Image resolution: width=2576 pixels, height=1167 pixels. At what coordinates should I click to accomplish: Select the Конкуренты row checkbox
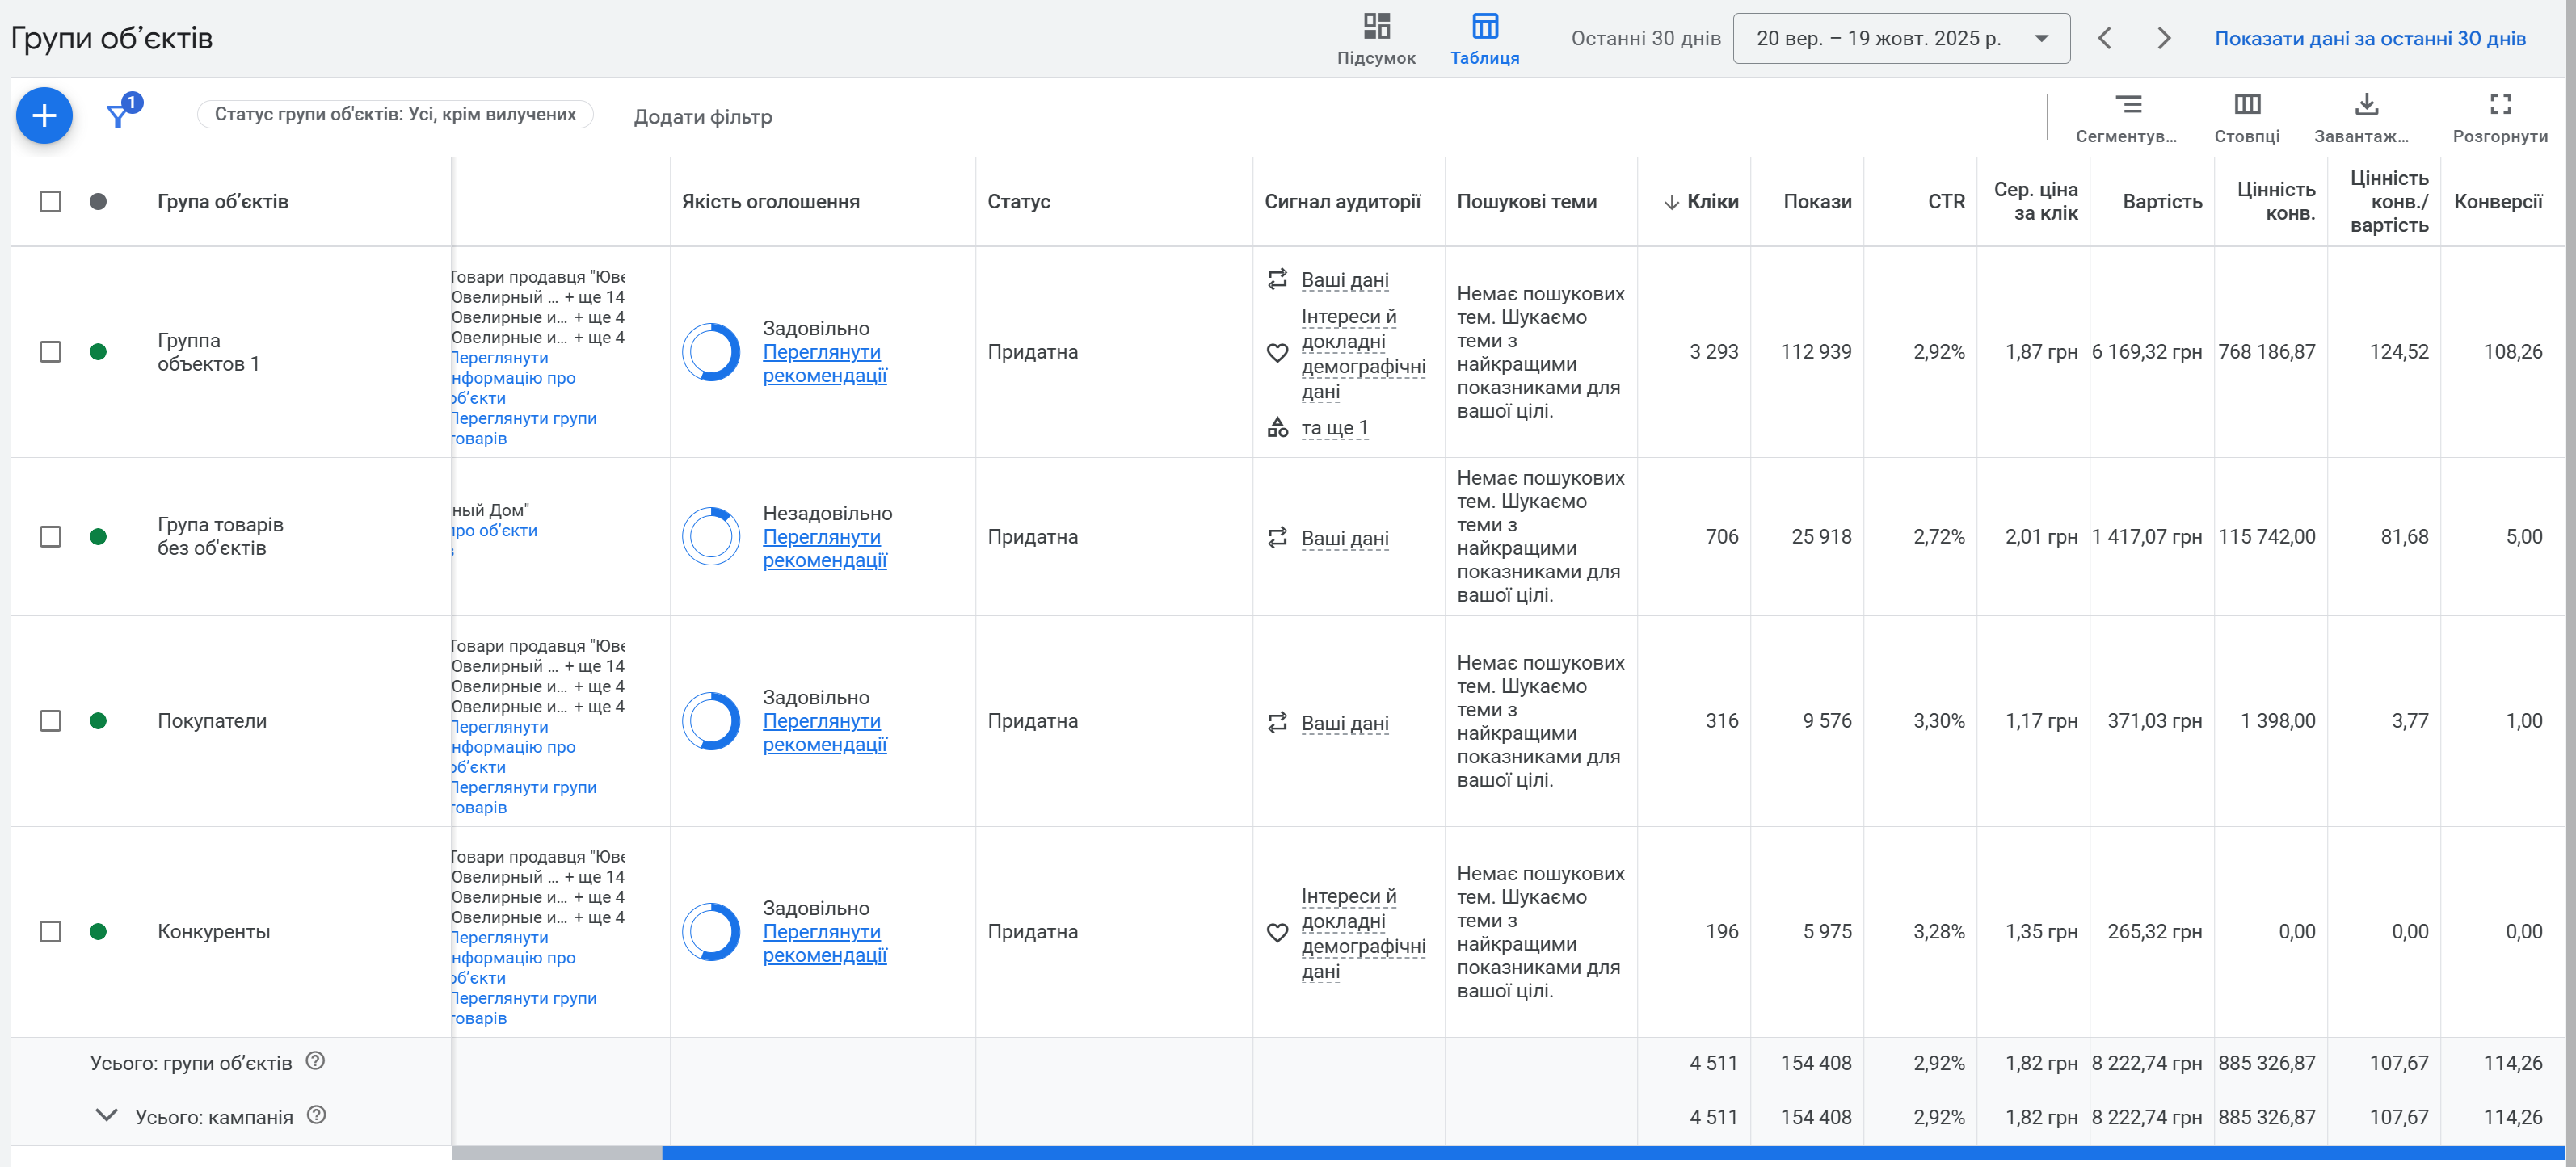pos(50,931)
